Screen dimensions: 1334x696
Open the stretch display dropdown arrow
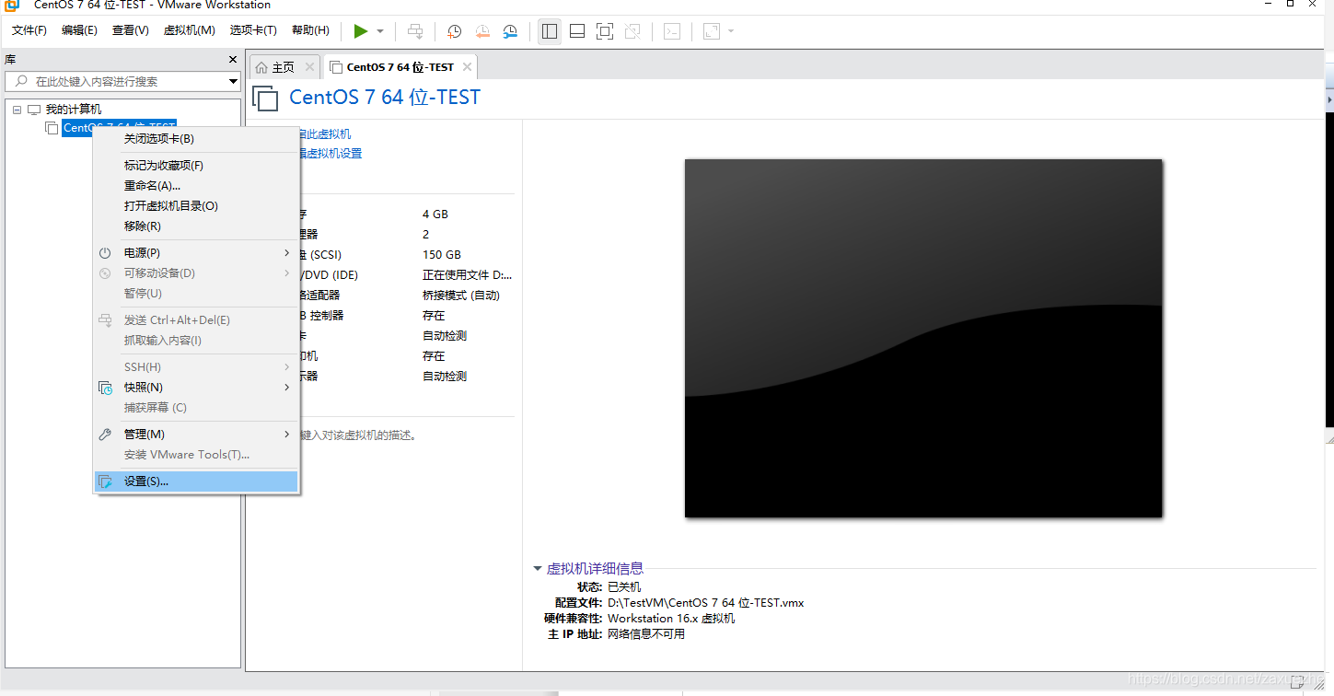(731, 31)
